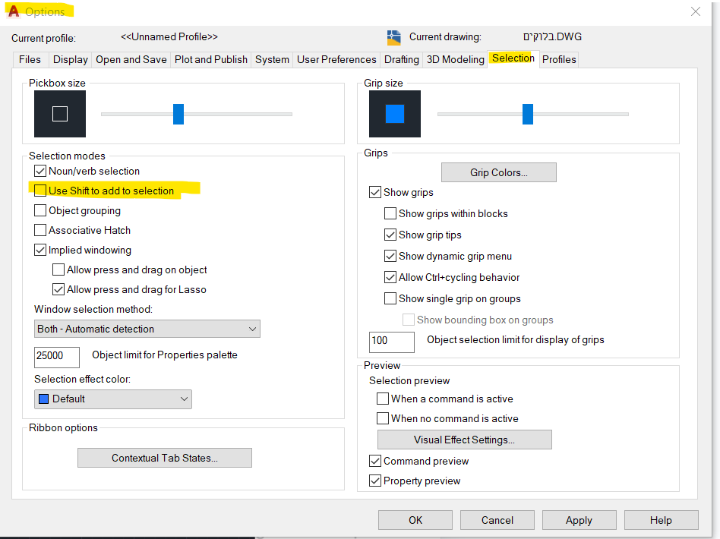Screen dimensions: 720x539
Task: Click the blue grip size preview
Action: point(395,114)
